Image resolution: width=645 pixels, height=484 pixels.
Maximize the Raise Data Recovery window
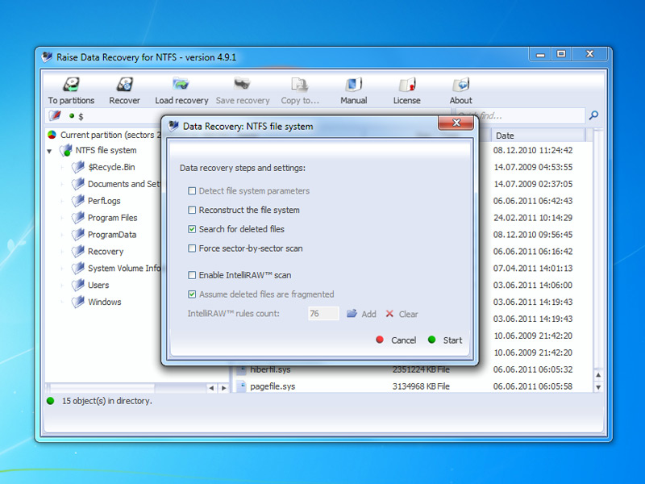coord(561,54)
